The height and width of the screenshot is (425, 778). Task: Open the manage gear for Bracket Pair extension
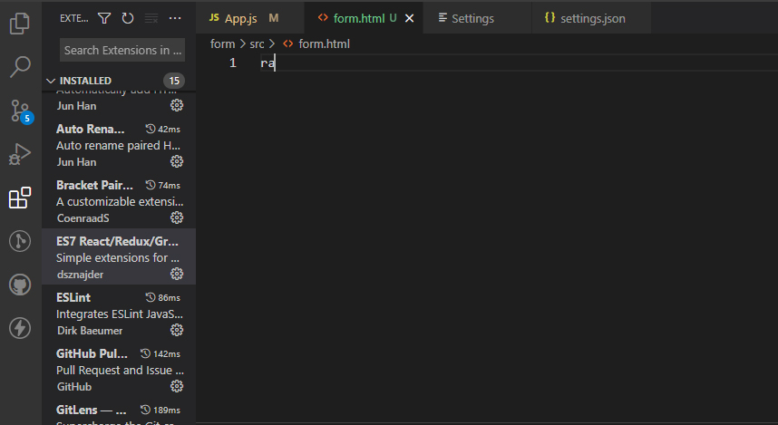click(177, 217)
